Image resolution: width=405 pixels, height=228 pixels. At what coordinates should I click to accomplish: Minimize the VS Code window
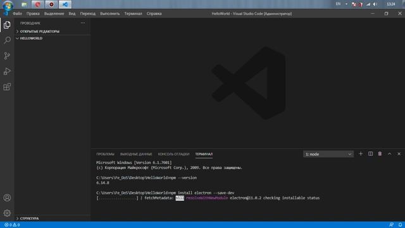[373, 13]
